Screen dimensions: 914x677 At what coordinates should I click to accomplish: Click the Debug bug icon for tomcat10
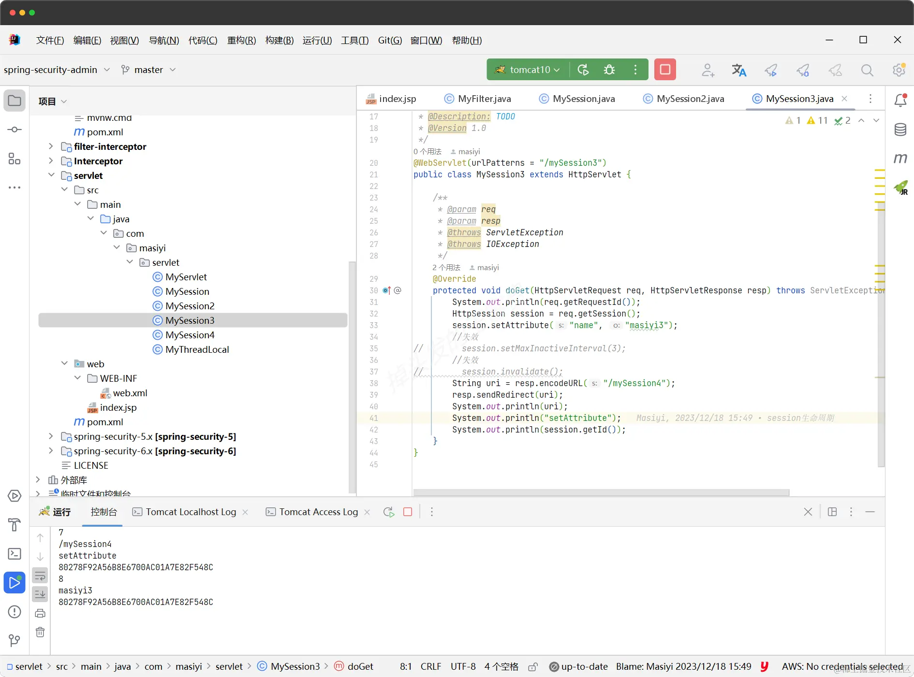point(609,70)
